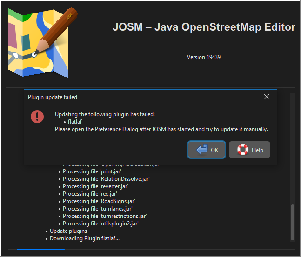The width and height of the screenshot is (301, 257).
Task: Select 'Downloading Plugin flatlaf...' log line
Action: point(85,238)
